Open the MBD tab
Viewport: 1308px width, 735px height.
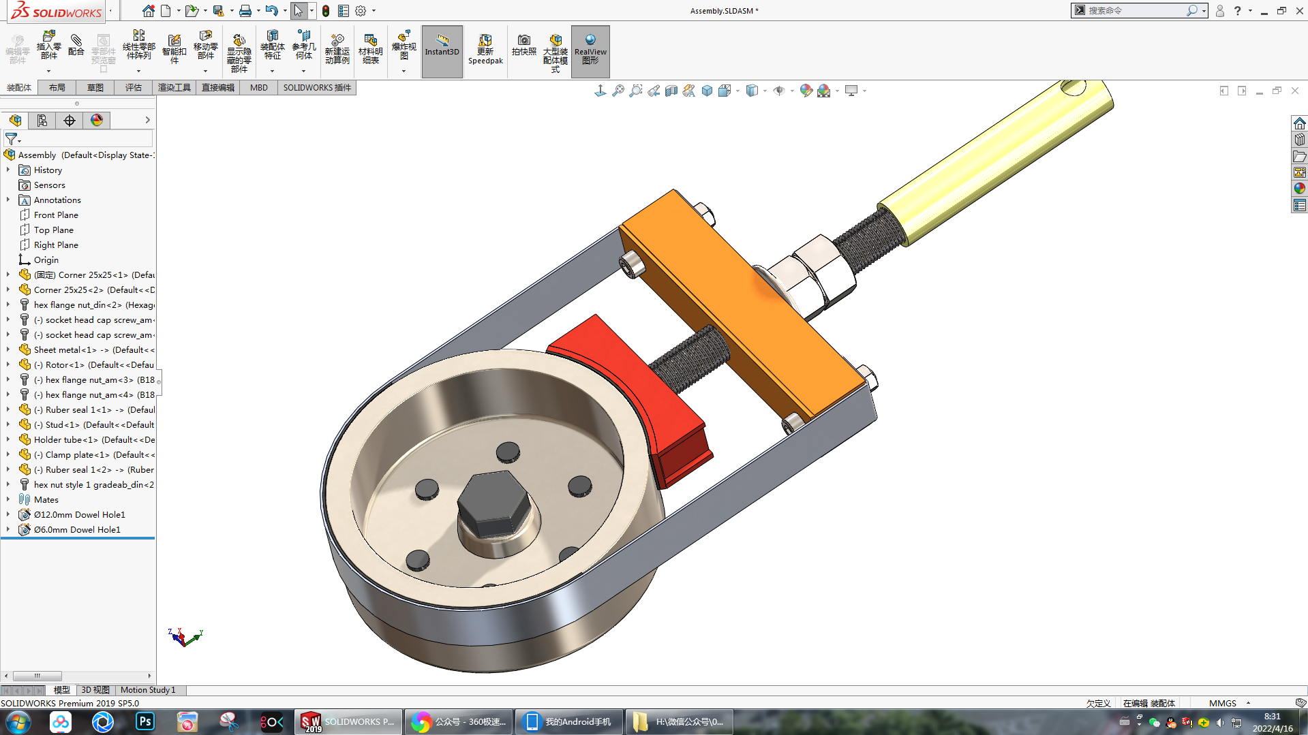point(259,88)
